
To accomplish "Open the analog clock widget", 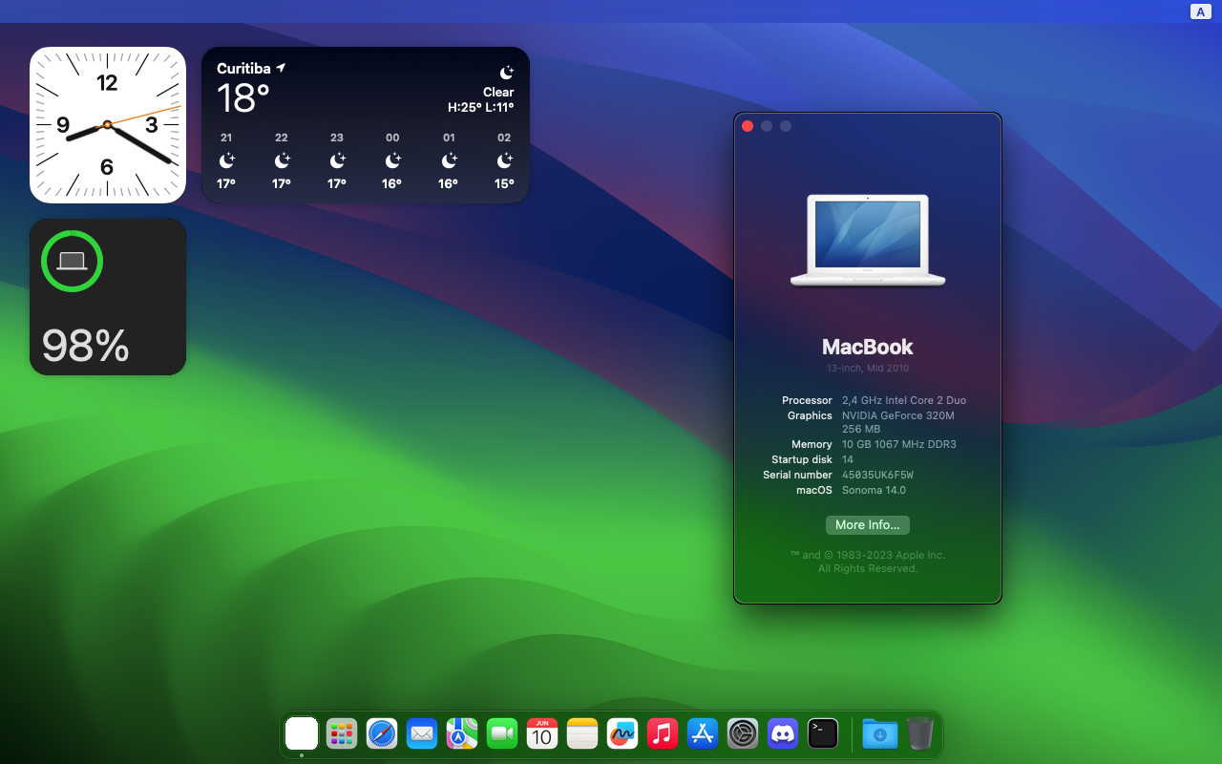I will (108, 125).
